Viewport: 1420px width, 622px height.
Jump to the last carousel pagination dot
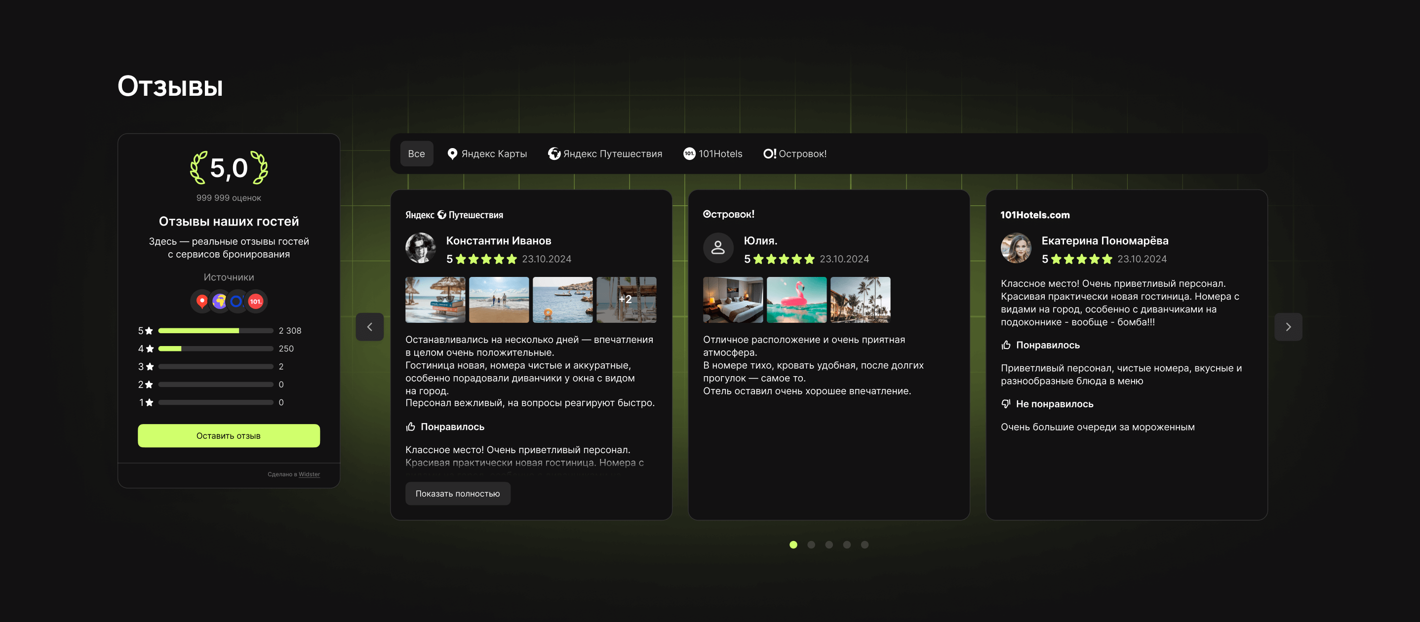tap(865, 545)
